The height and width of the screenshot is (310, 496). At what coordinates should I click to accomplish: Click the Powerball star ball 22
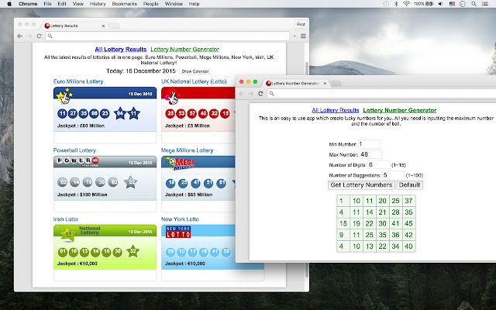(x=130, y=182)
